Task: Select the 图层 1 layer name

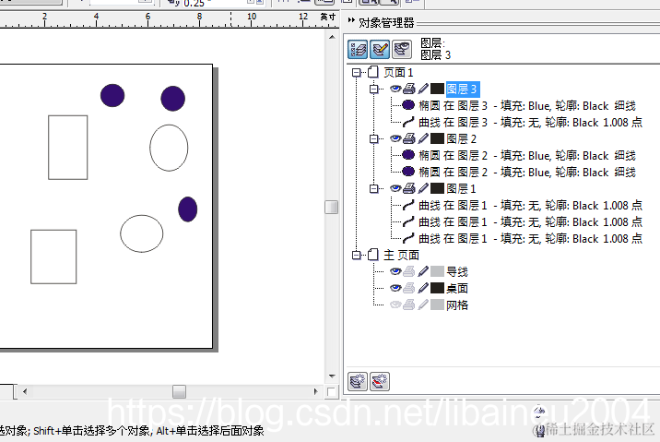Action: [x=461, y=188]
